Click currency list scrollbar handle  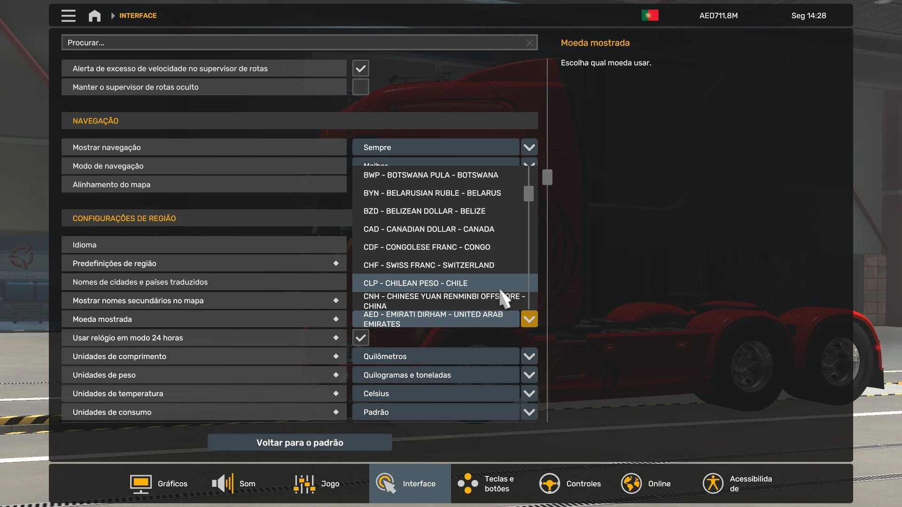[529, 193]
